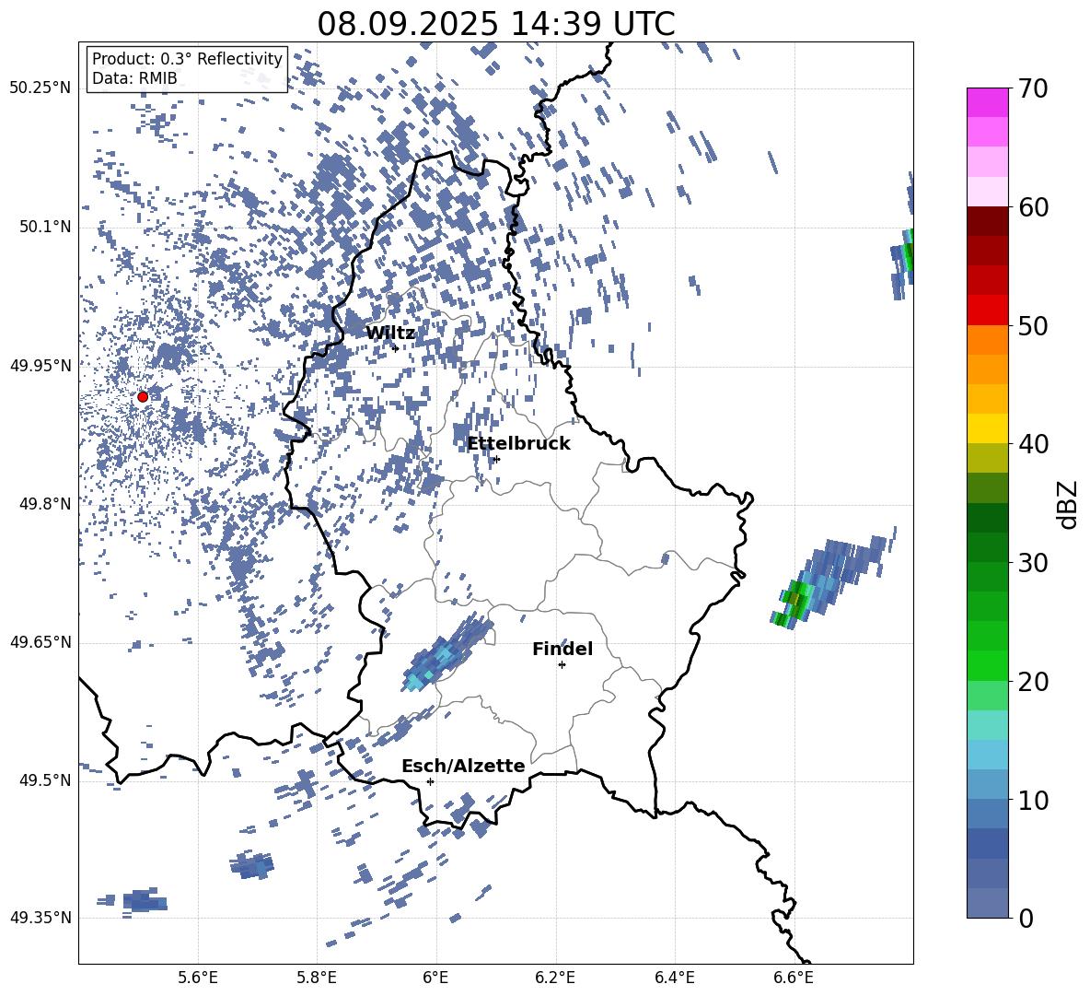Screen dimensions: 1090x996
Task: Click the 70 tick label on colorbar
Action: point(1033,88)
